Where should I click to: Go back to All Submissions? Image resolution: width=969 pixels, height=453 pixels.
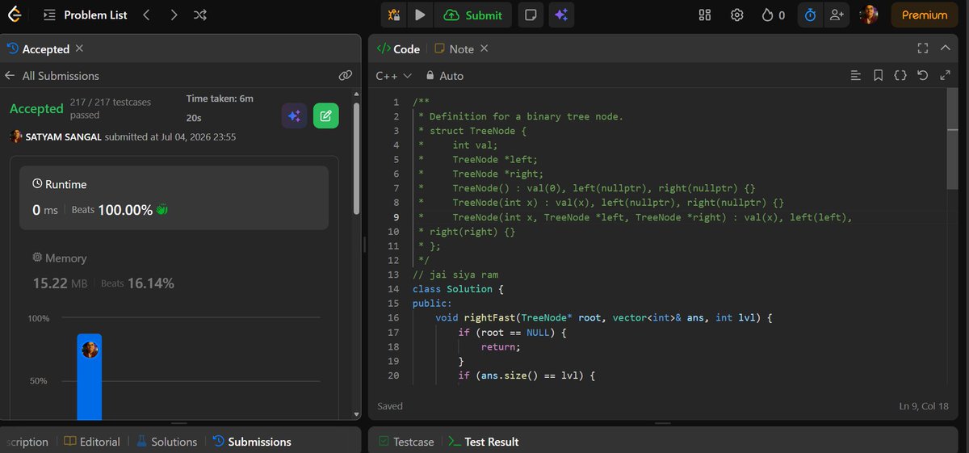coord(52,75)
